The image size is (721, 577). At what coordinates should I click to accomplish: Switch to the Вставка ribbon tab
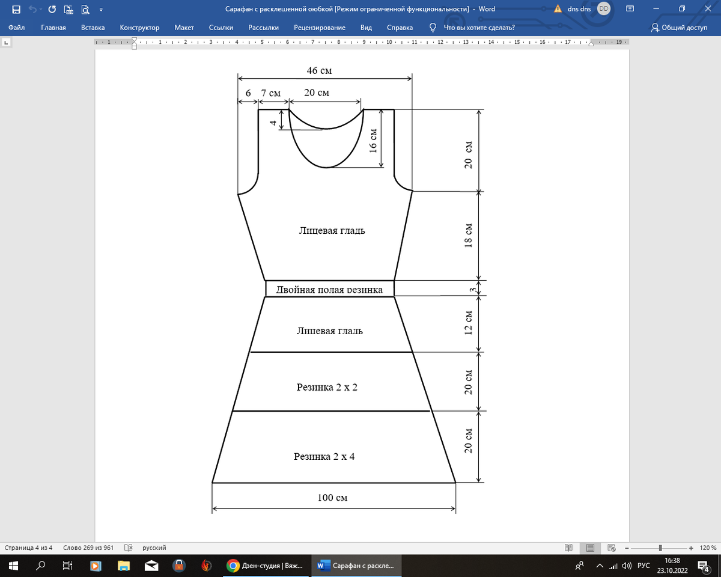click(93, 28)
